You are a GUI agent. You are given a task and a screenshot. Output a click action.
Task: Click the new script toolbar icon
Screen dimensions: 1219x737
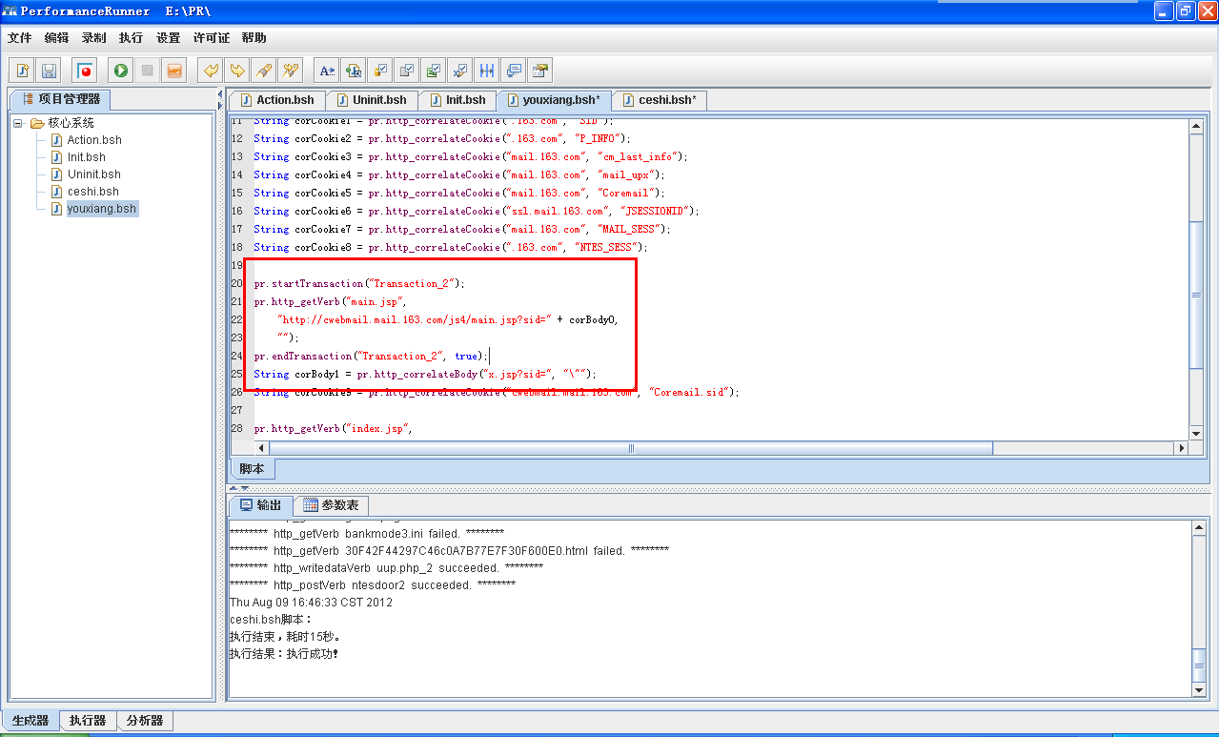click(x=22, y=71)
